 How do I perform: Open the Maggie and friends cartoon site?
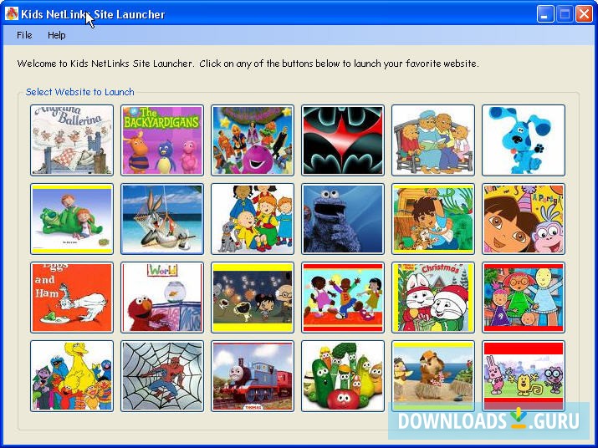coord(524,298)
